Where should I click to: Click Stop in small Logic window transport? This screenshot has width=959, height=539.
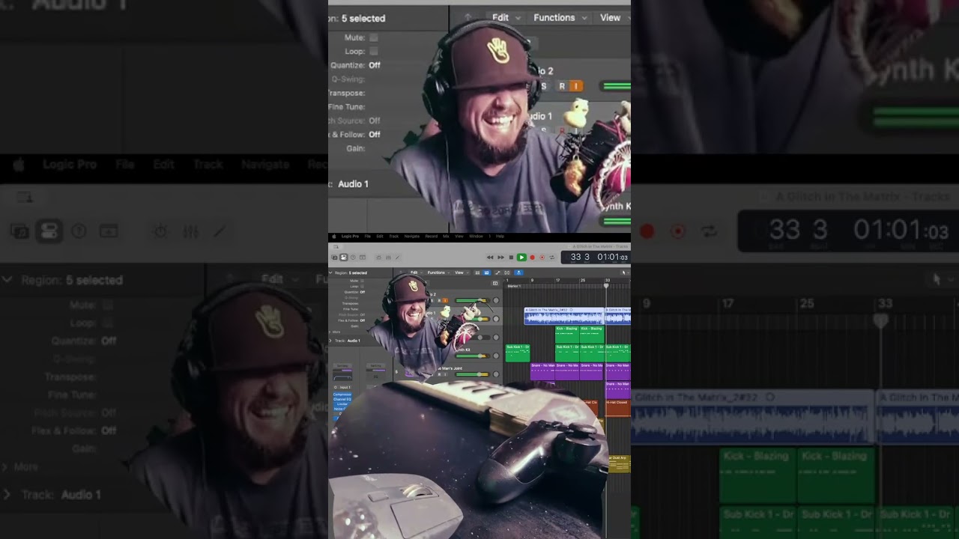coord(511,257)
